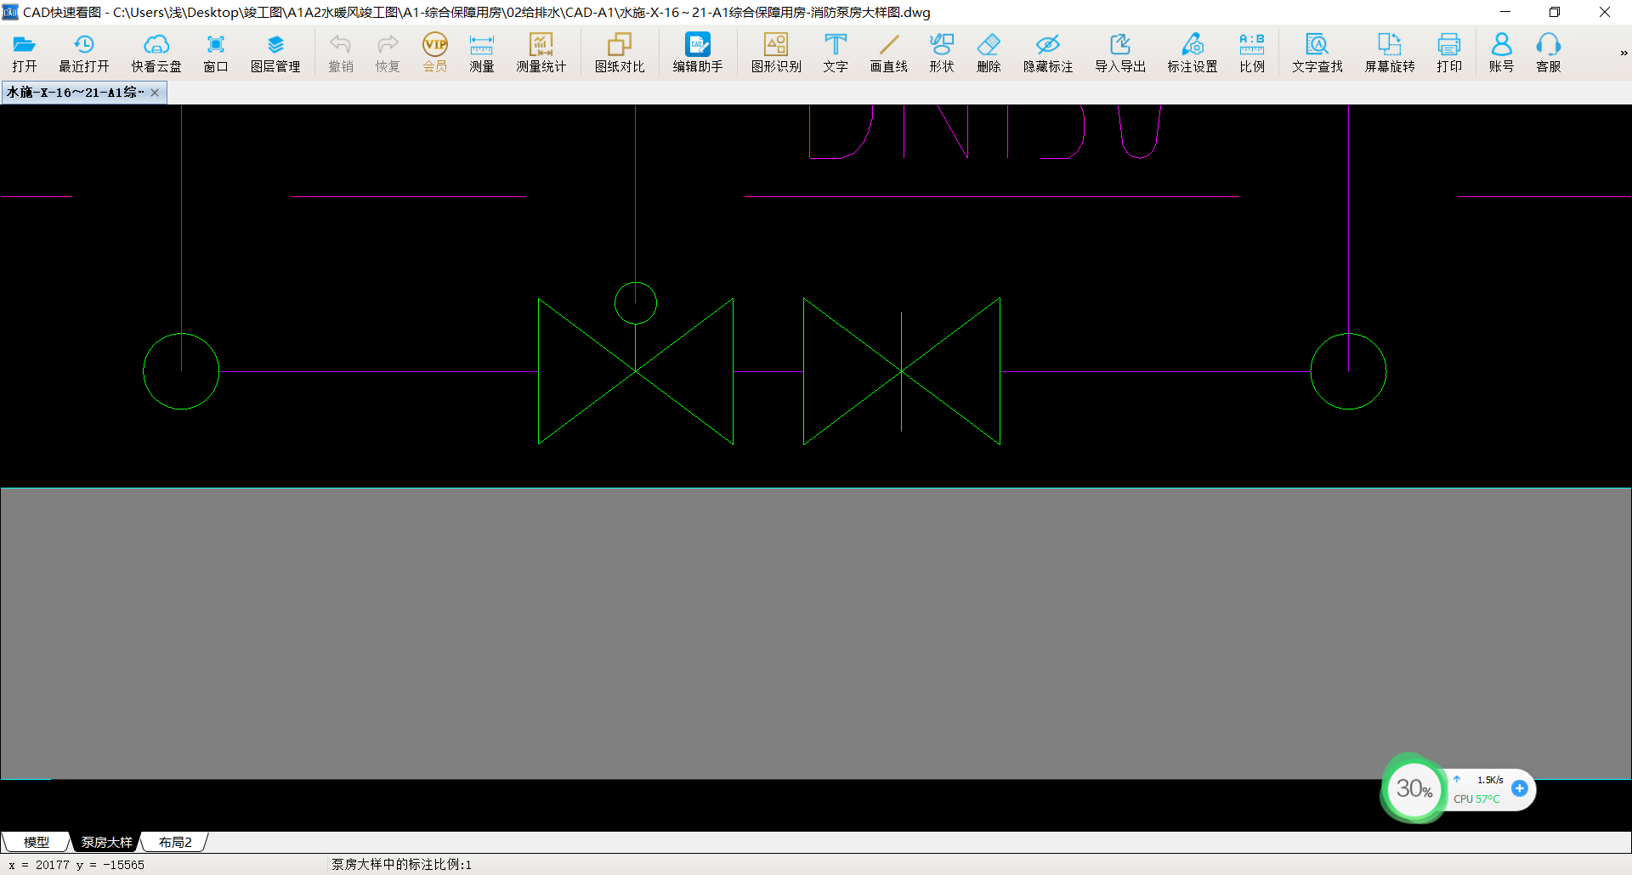Select the 文字 text tool
This screenshot has height=875, width=1632.
[836, 53]
